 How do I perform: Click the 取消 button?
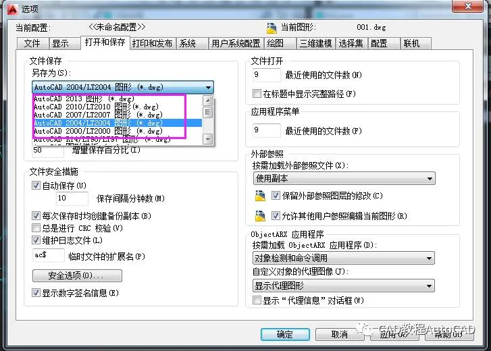[x=340, y=334]
